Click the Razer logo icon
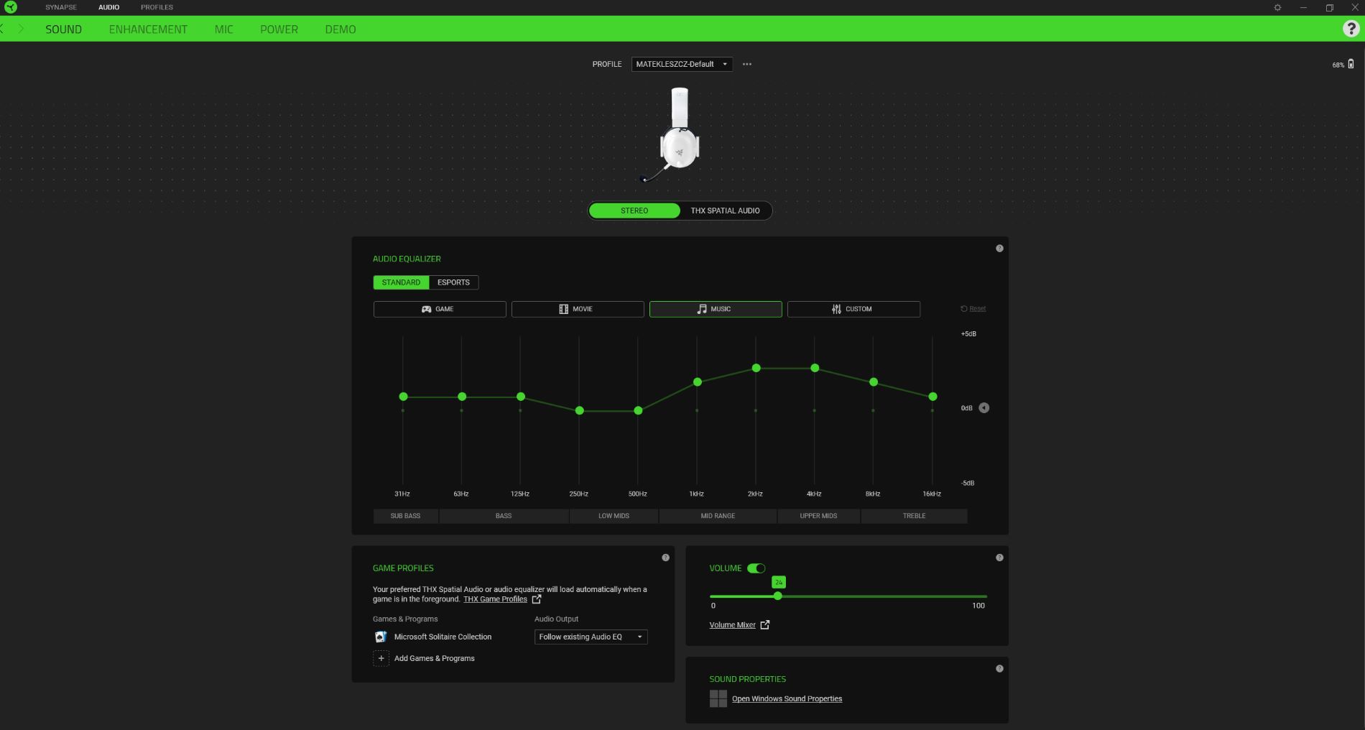This screenshot has height=730, width=1365. coord(11,7)
